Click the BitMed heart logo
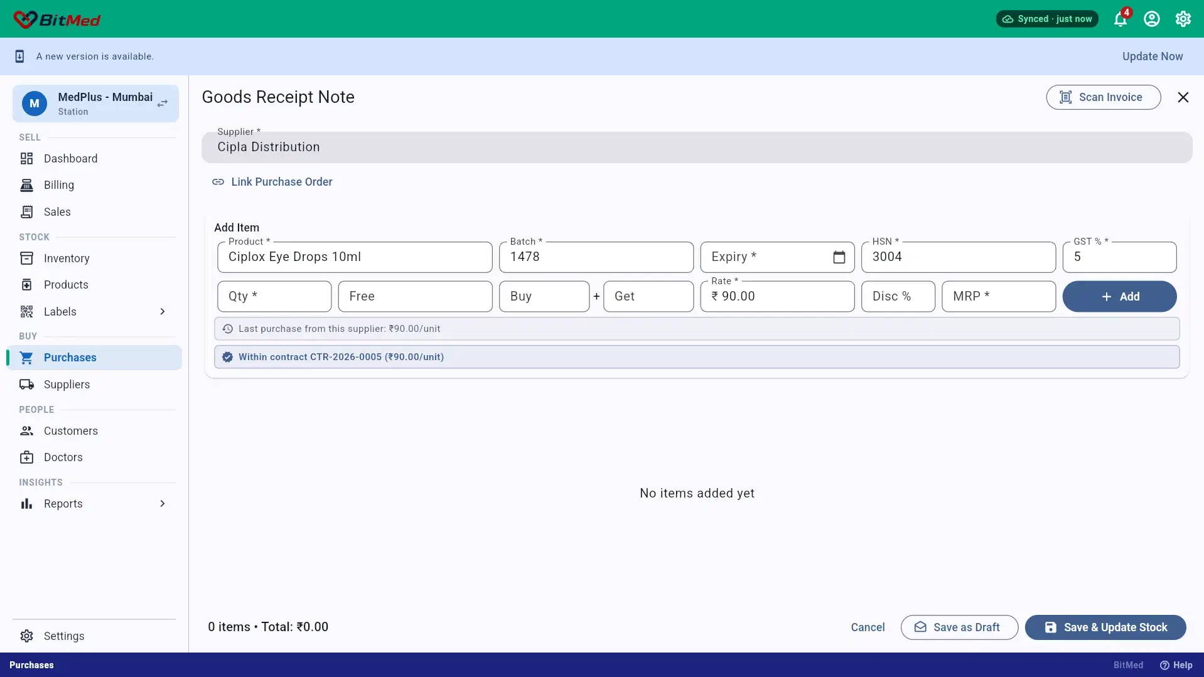 click(25, 19)
